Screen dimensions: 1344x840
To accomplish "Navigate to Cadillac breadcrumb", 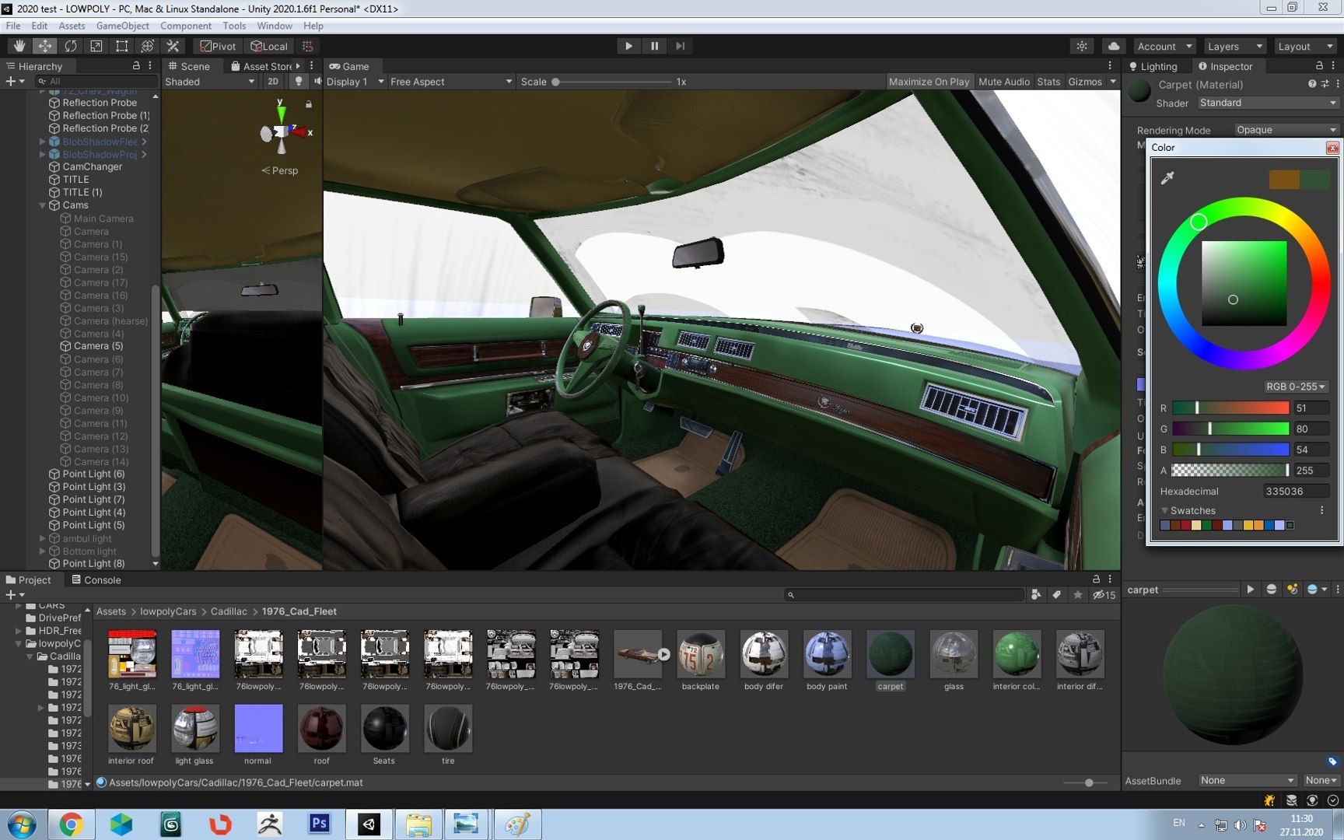I will click(229, 611).
